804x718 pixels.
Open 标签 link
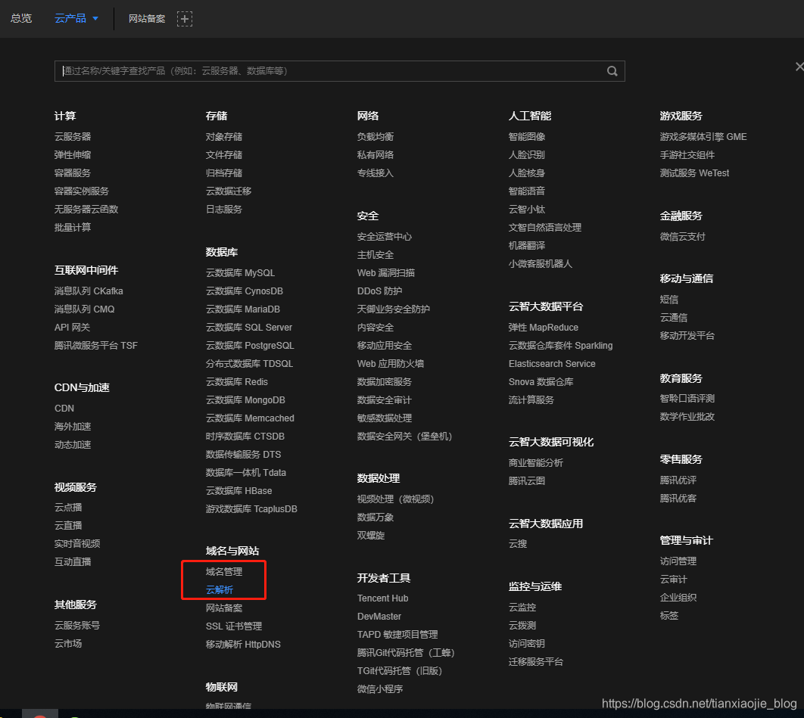(668, 616)
